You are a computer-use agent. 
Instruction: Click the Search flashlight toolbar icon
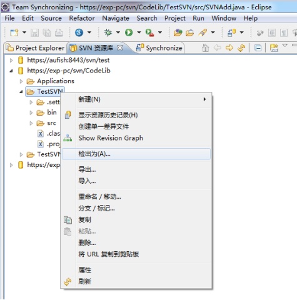click(x=203, y=32)
